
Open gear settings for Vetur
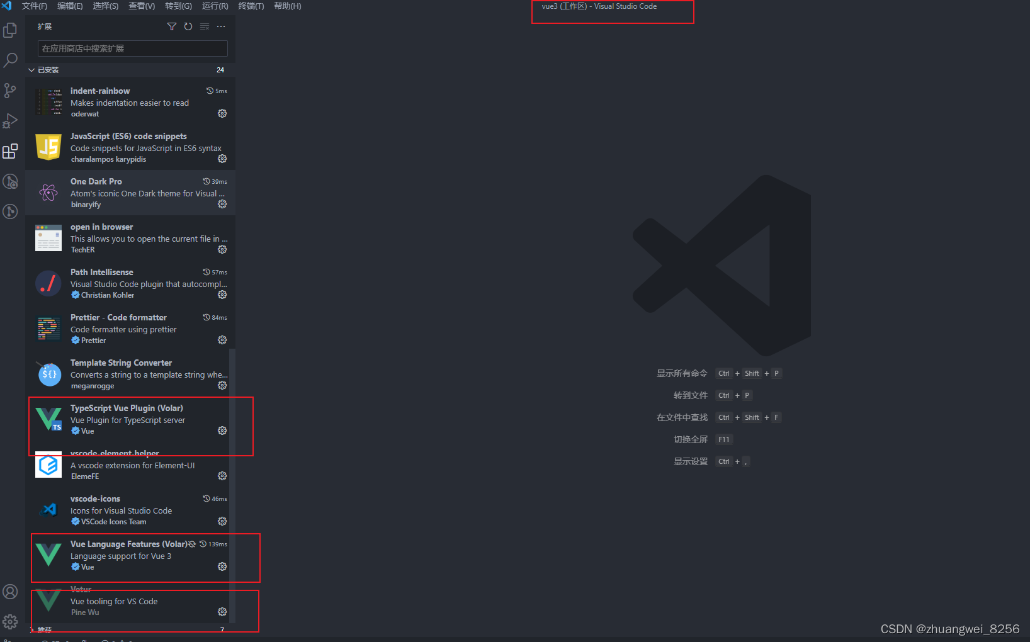point(222,612)
